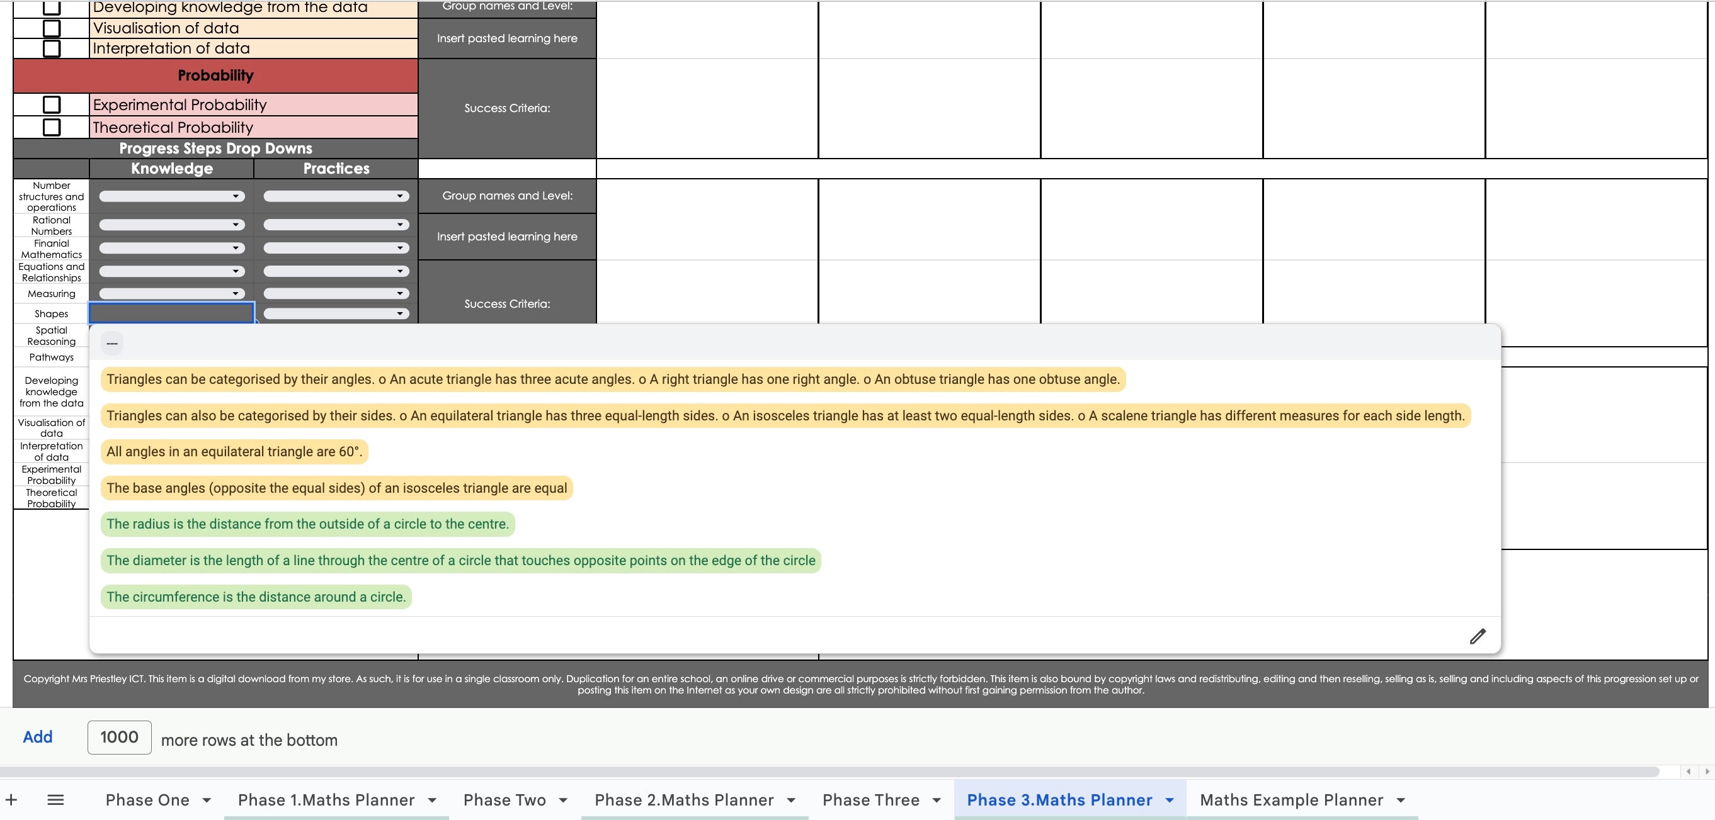Click the Add button to insert rows
This screenshot has height=820, width=1715.
point(37,737)
